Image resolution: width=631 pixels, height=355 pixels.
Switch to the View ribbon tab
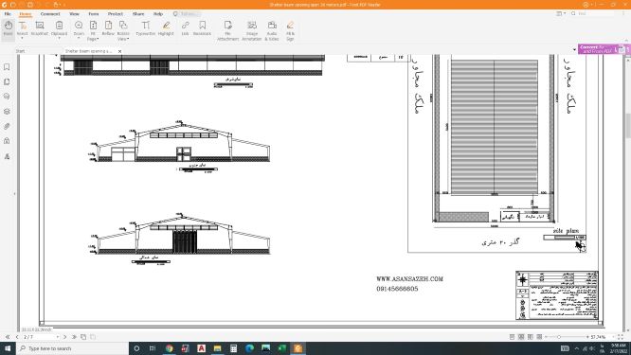[x=75, y=13]
